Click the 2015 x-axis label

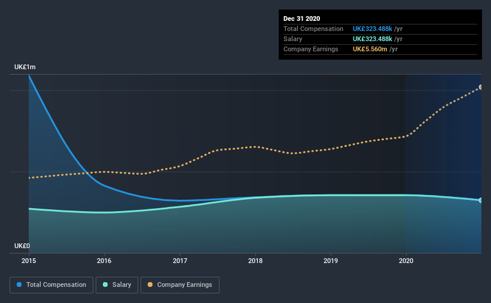point(29,261)
